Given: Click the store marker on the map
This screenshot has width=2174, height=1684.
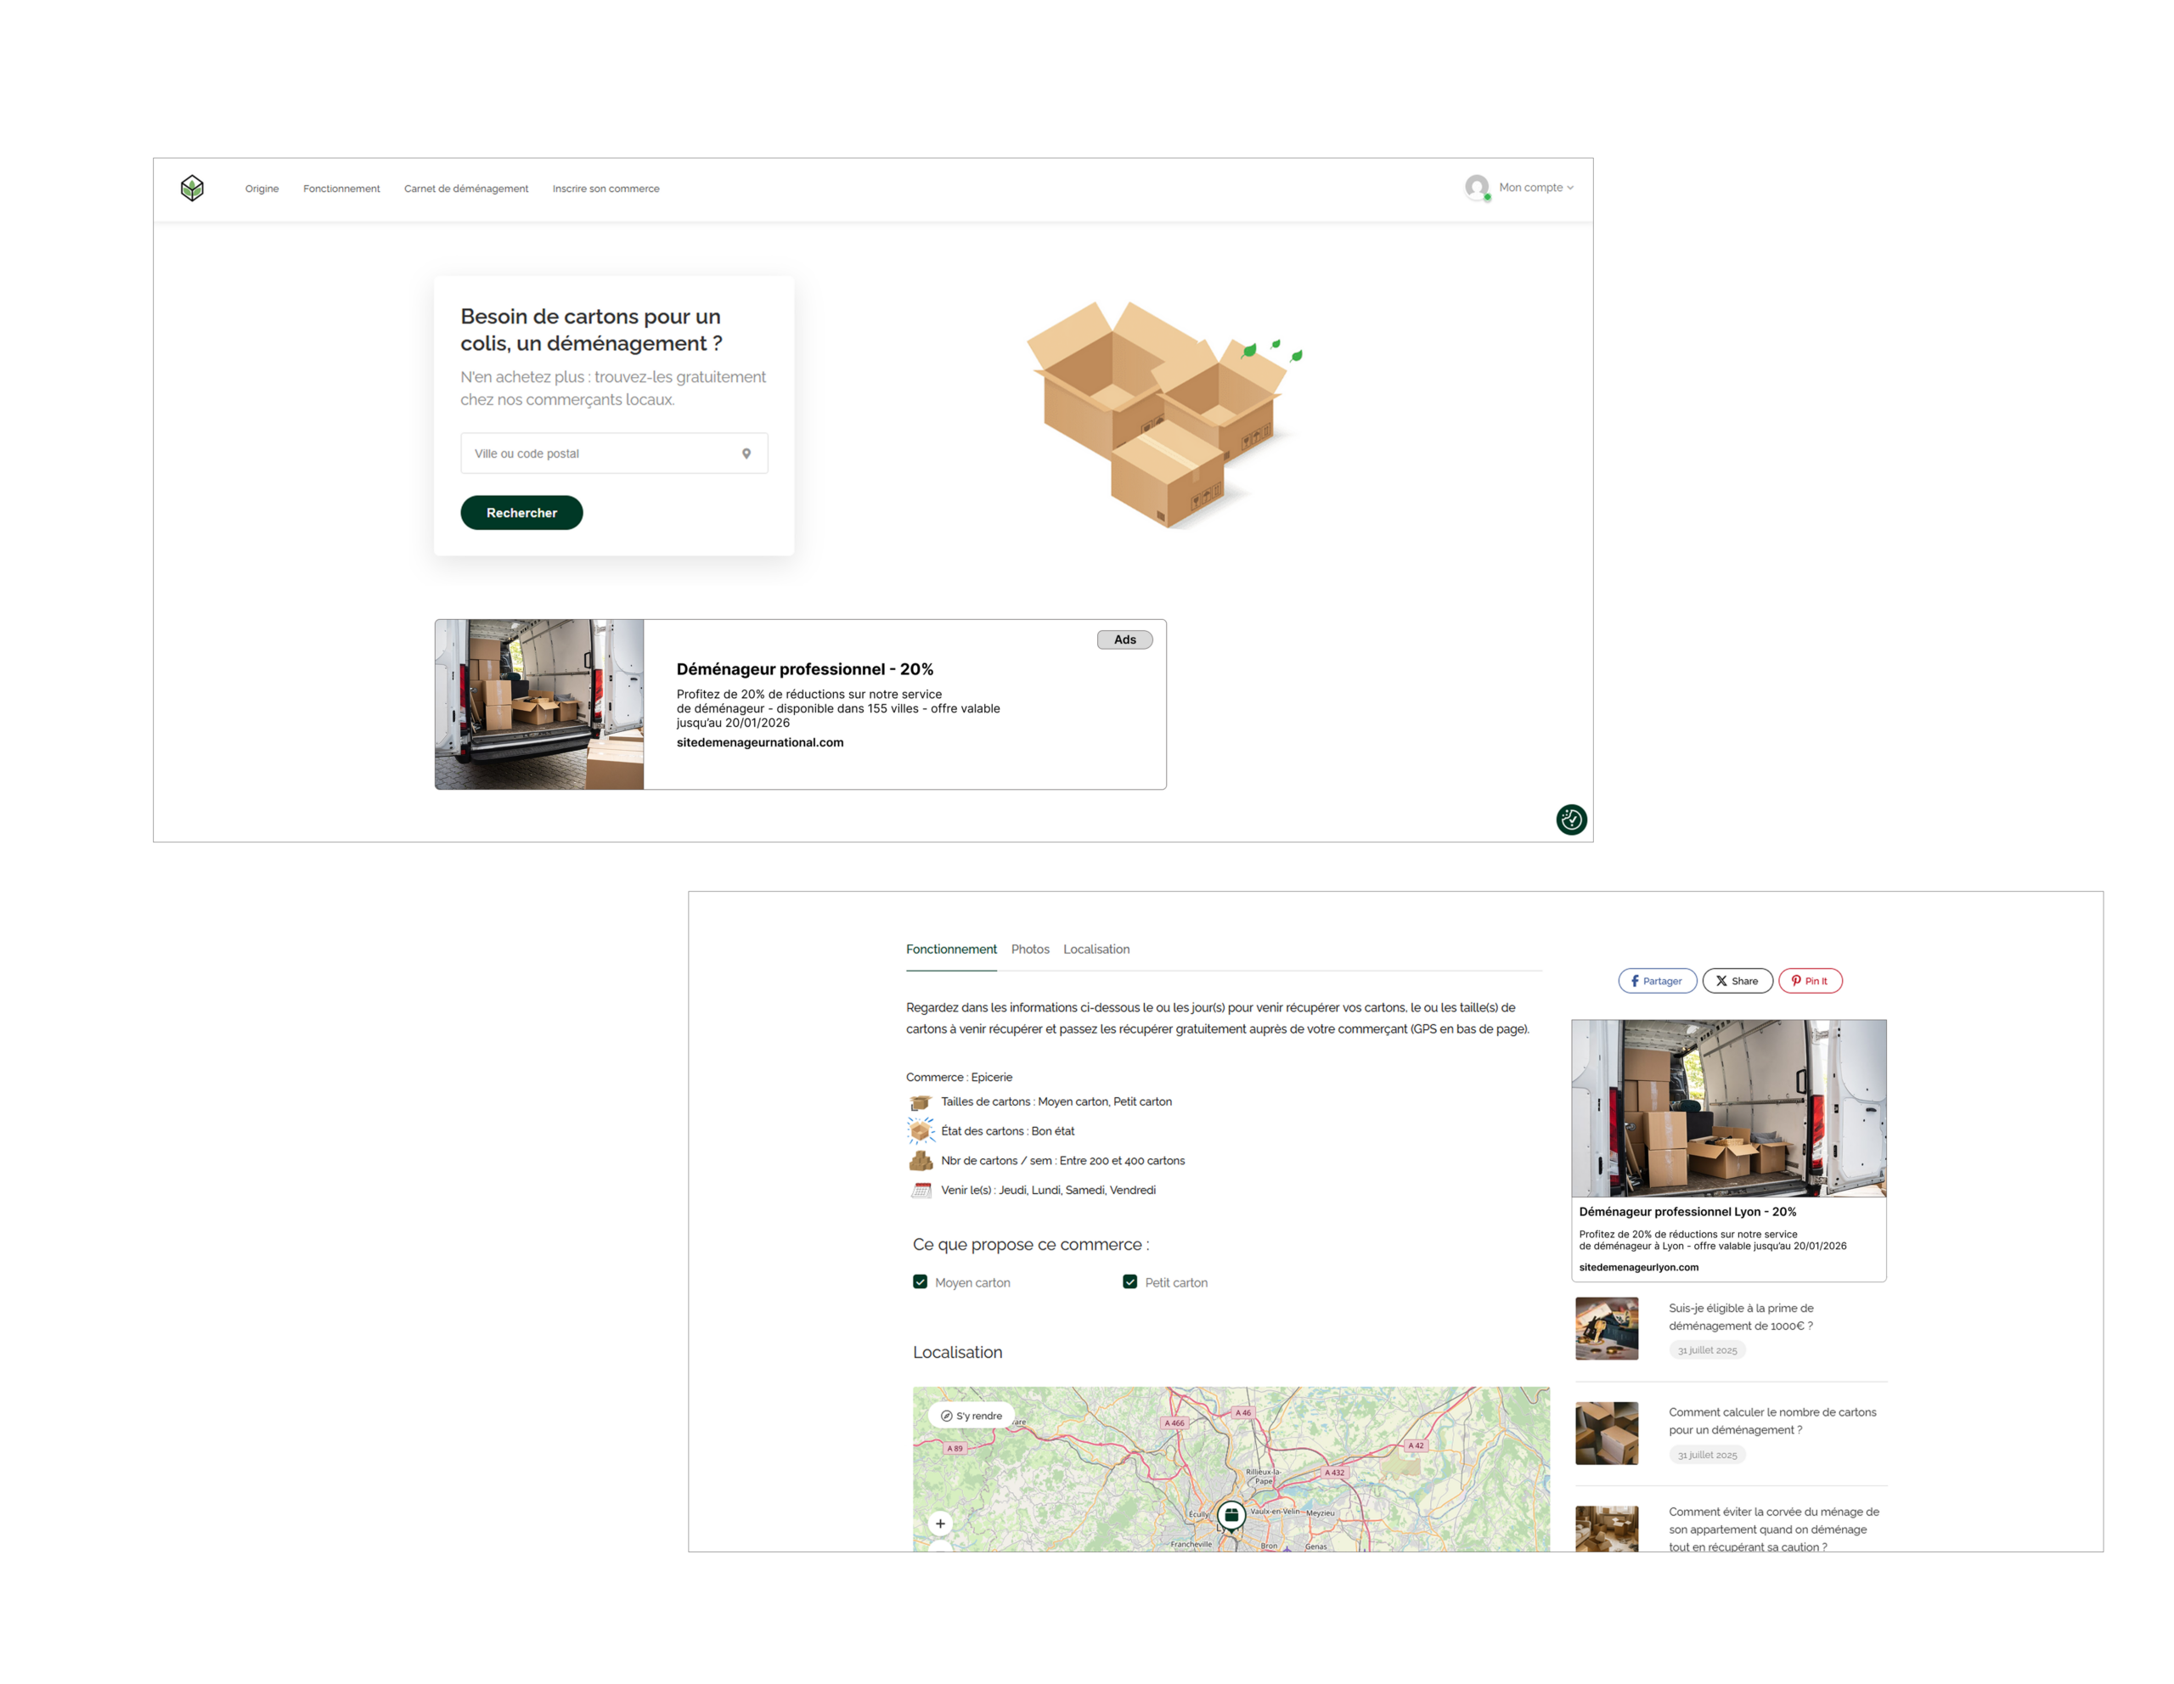Looking at the screenshot, I should pyautogui.click(x=1231, y=1515).
